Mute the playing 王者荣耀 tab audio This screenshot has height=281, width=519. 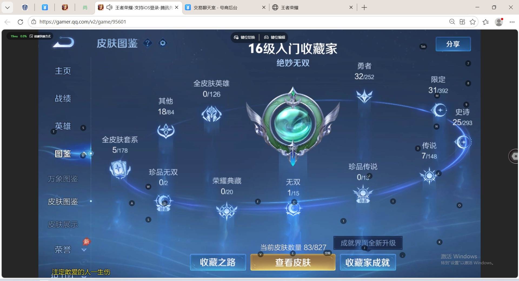(x=109, y=8)
